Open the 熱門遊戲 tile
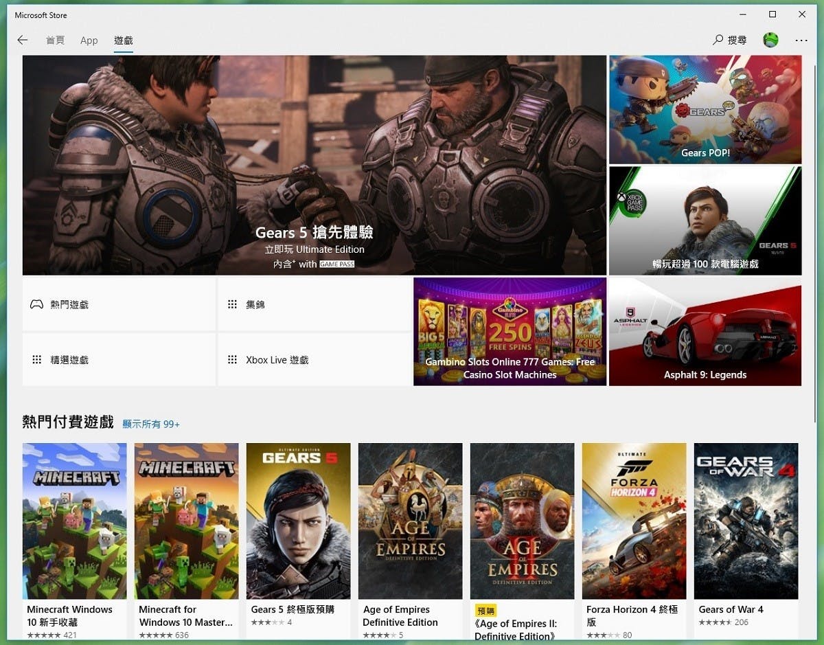The image size is (824, 645). [x=119, y=304]
